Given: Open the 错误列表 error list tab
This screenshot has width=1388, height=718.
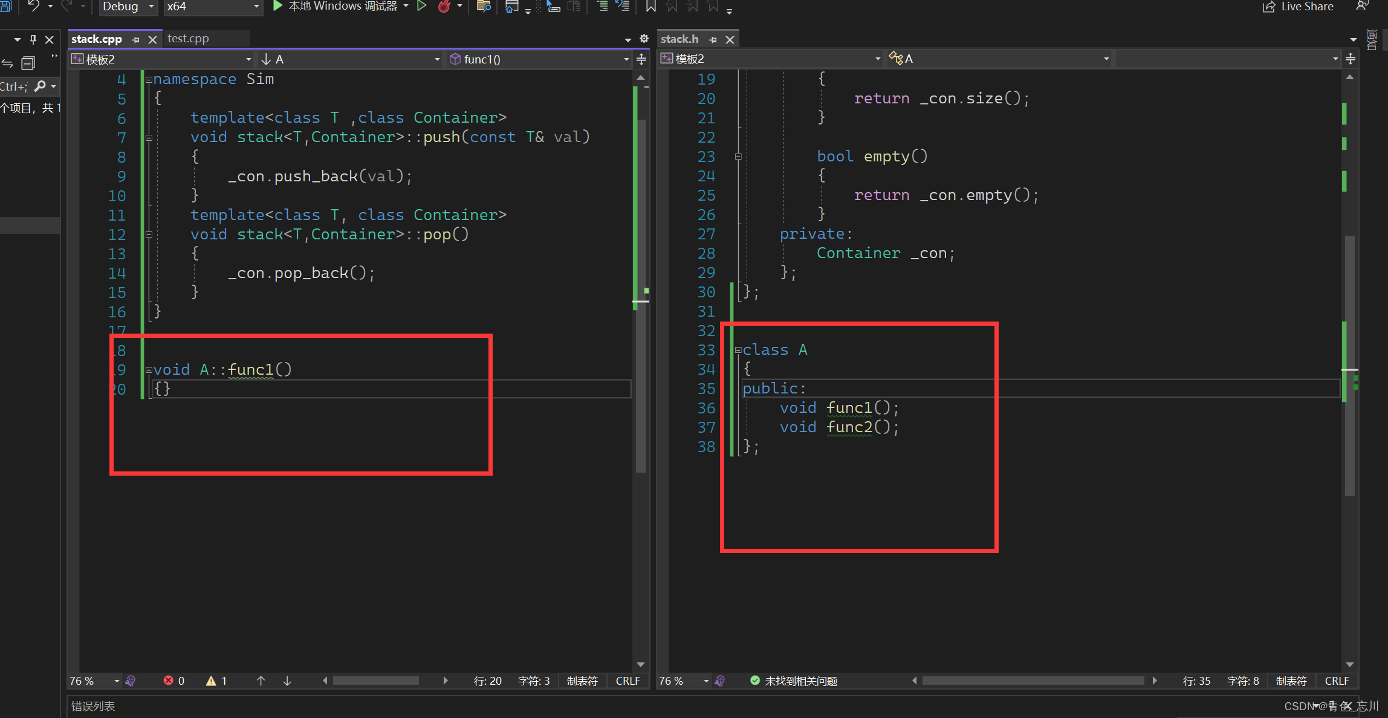Looking at the screenshot, I should [x=93, y=706].
